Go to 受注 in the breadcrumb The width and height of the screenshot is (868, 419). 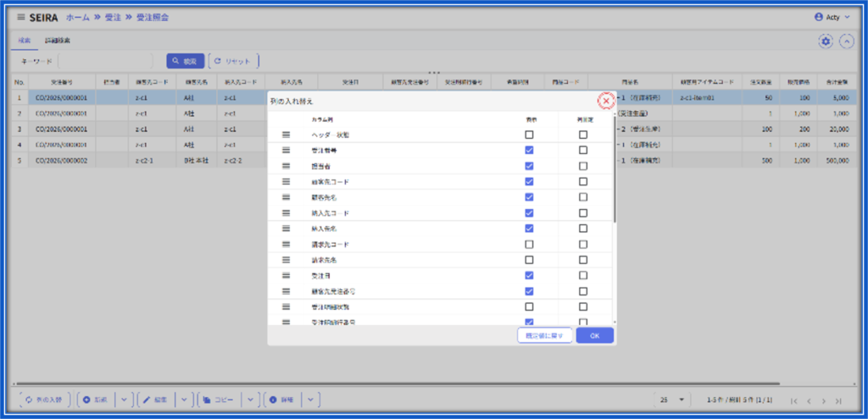click(113, 17)
